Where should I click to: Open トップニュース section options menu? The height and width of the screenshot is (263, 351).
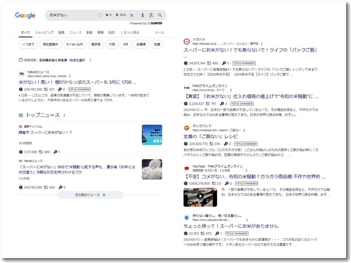click(64, 115)
